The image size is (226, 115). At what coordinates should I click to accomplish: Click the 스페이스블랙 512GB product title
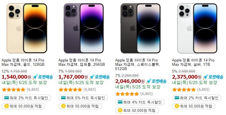[x=138, y=64]
